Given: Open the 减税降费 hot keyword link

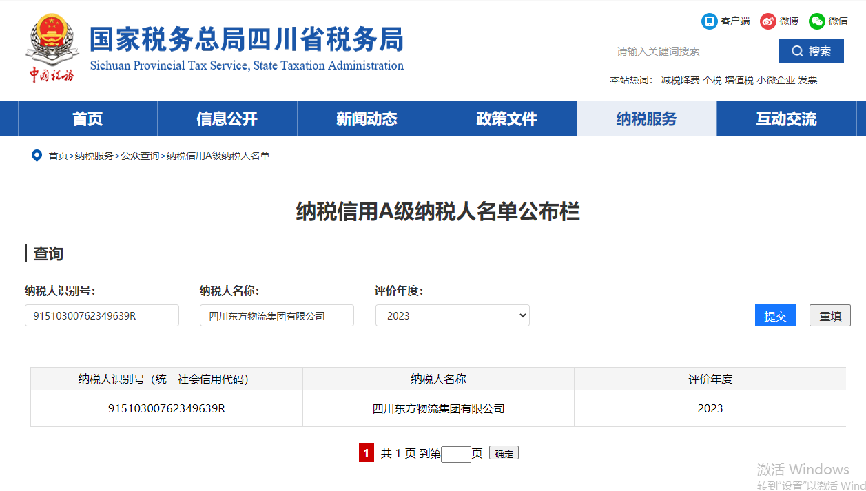Looking at the screenshot, I should click(679, 80).
